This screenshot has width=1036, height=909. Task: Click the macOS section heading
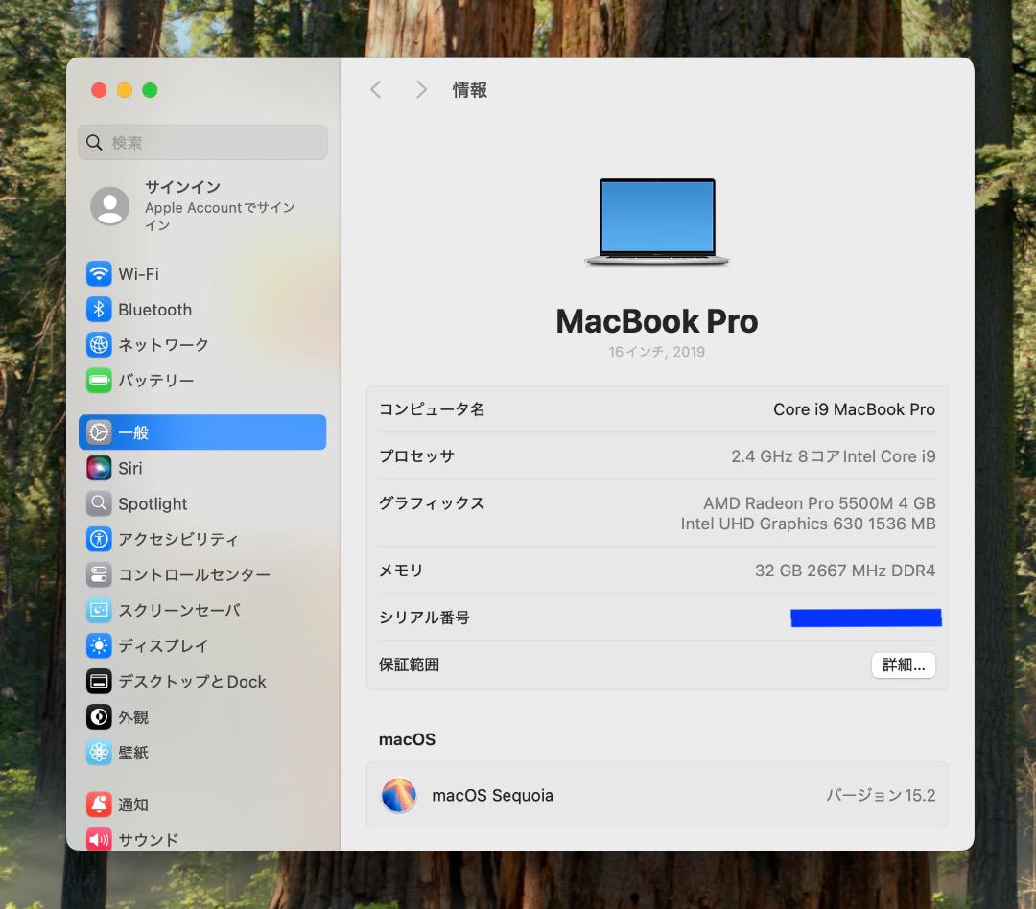click(x=407, y=739)
